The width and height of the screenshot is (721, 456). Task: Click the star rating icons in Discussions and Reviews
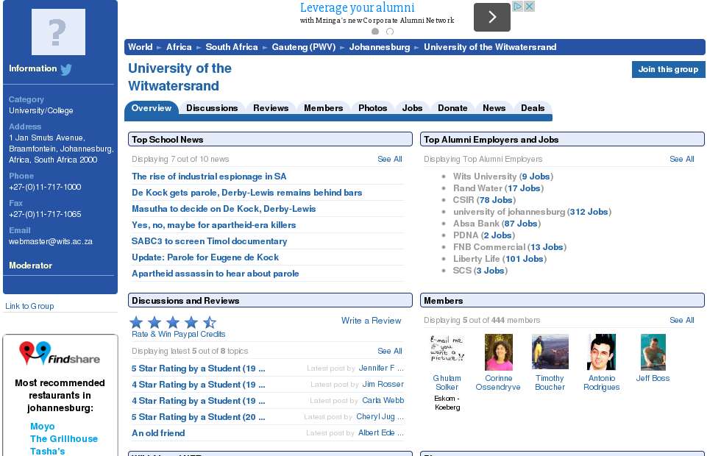coord(173,322)
